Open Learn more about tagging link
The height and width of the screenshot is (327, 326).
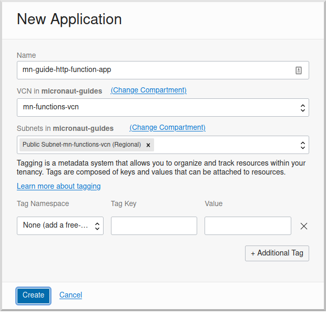(x=58, y=186)
